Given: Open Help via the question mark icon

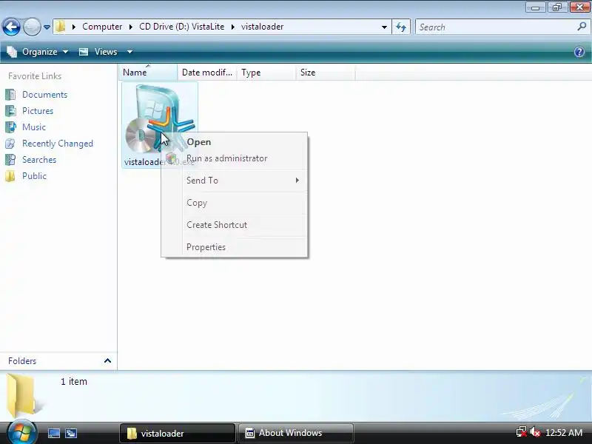Looking at the screenshot, I should point(579,52).
